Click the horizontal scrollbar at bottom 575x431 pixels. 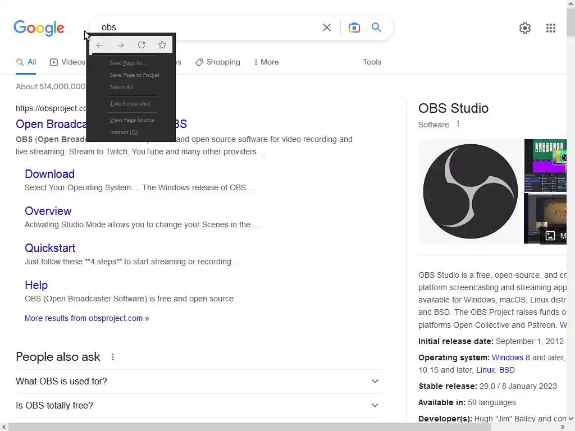(249, 427)
